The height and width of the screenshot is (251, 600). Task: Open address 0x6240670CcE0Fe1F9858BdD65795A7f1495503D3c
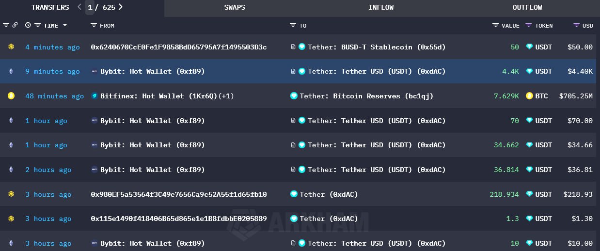[x=179, y=47]
